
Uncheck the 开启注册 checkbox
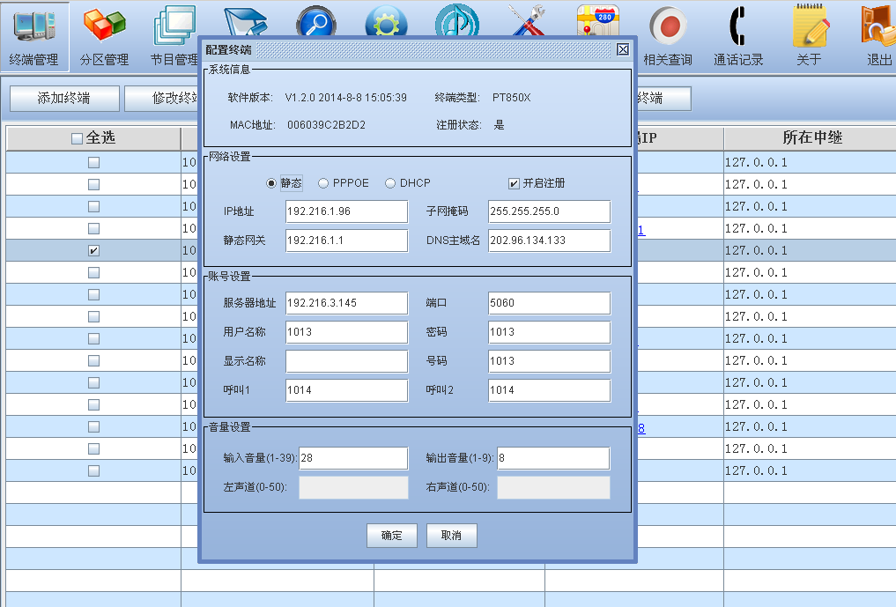pos(514,183)
